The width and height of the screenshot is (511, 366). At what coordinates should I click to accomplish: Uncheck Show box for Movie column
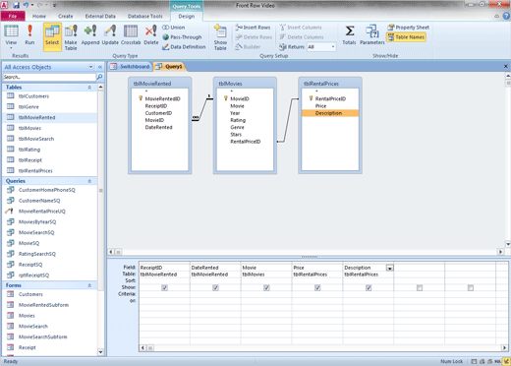pos(266,287)
